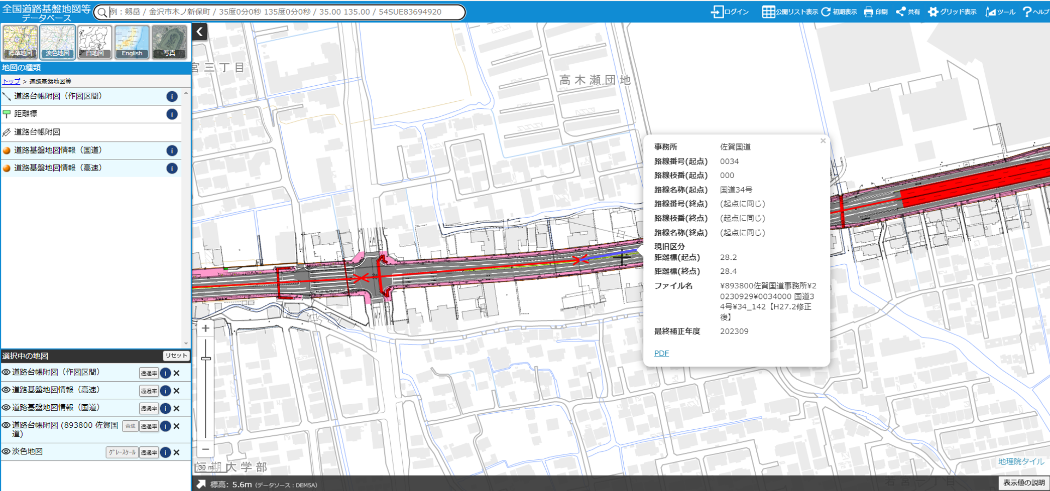Open the 共有 (share) icon
1050x491 pixels.
902,11
